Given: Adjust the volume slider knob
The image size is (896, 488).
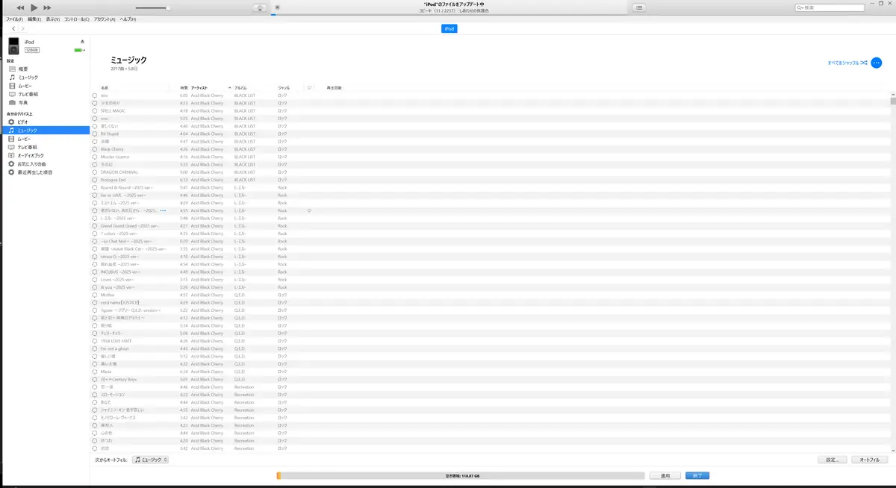Looking at the screenshot, I should [168, 8].
